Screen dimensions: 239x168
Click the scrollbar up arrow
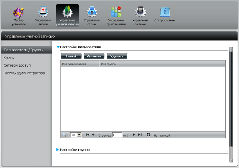coord(231,49)
